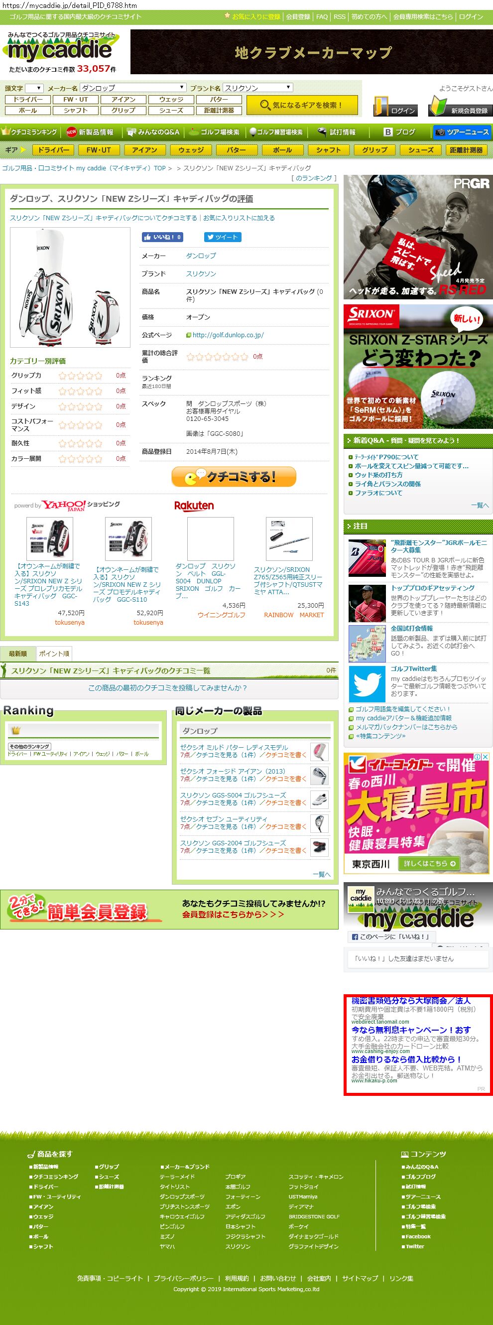Select the ポイント順 tab
The image size is (493, 1325).
coord(54,653)
